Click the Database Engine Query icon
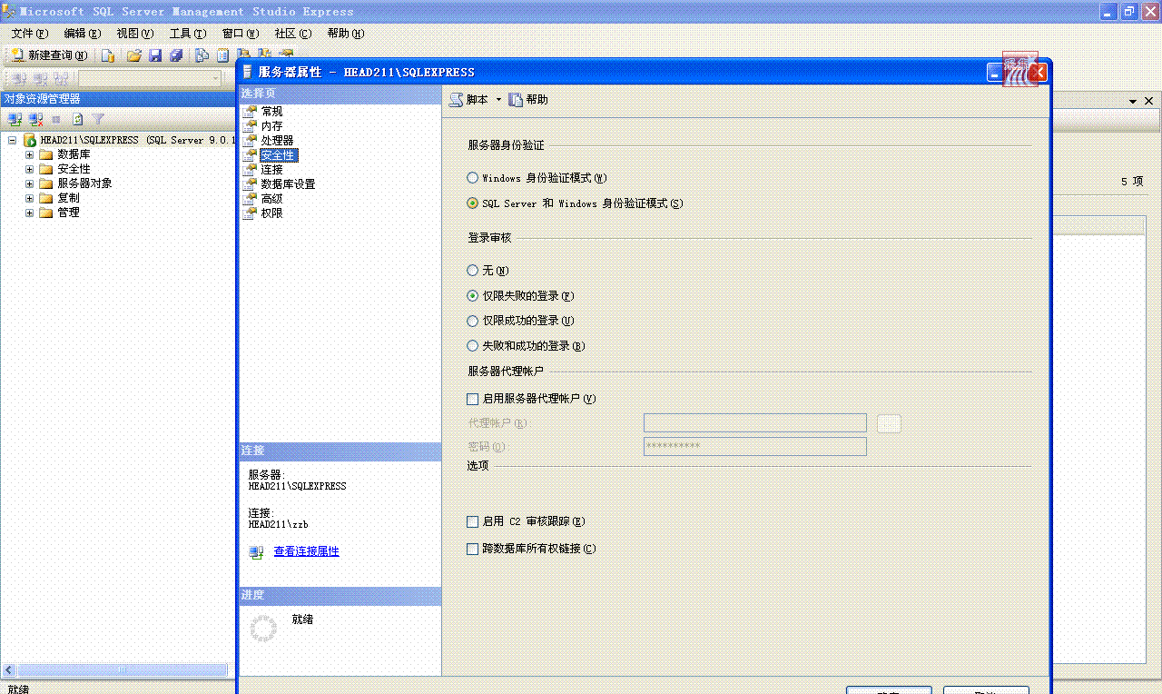1162x694 pixels. point(108,55)
